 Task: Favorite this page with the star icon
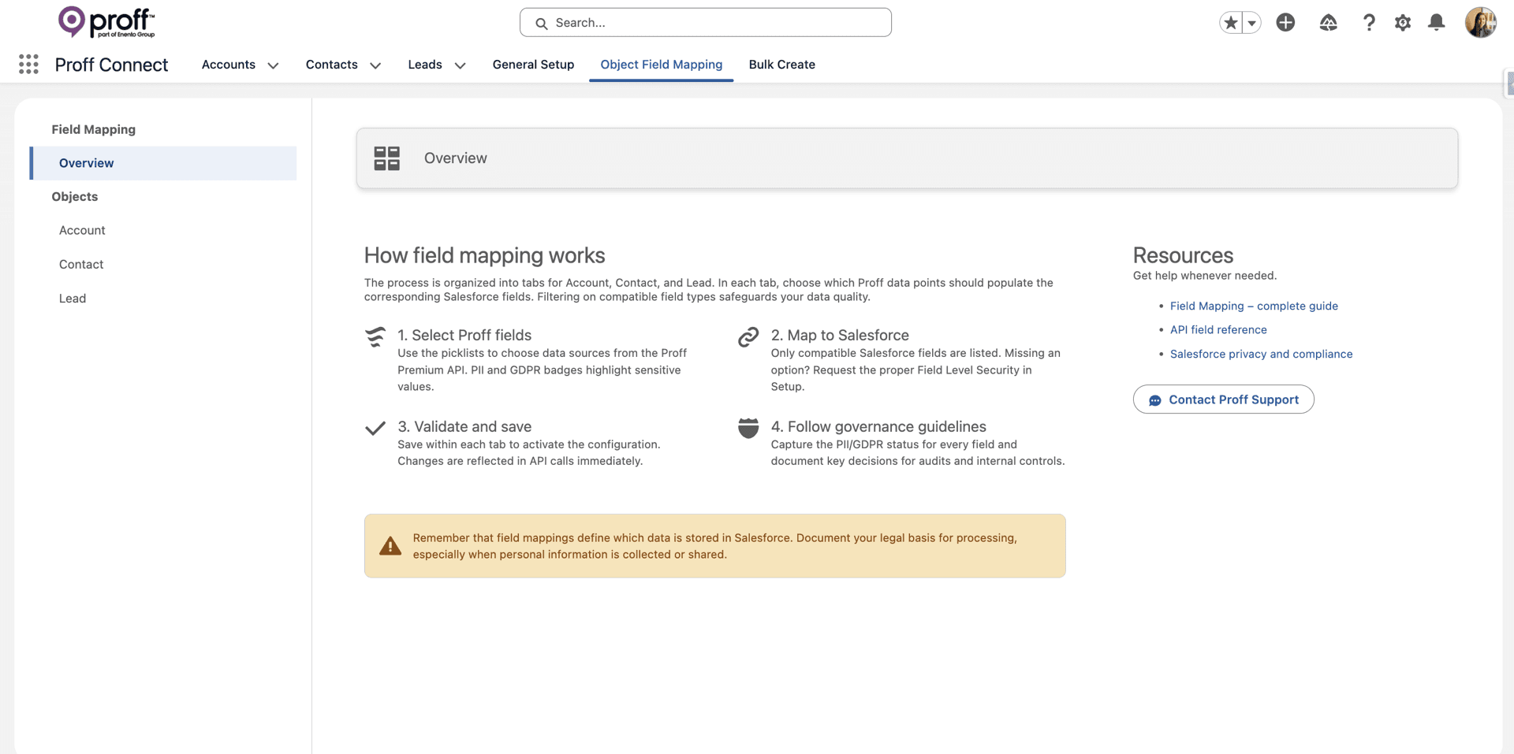[x=1230, y=23]
